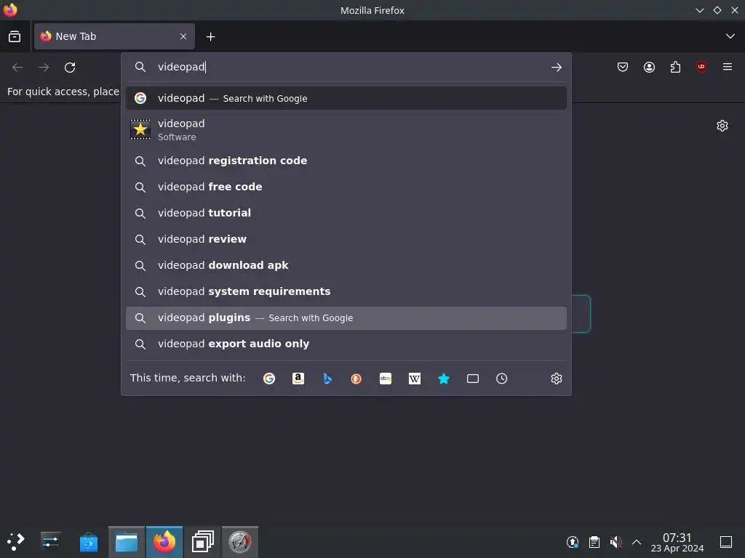Select 'videopad download apk' suggestion

[346, 265]
